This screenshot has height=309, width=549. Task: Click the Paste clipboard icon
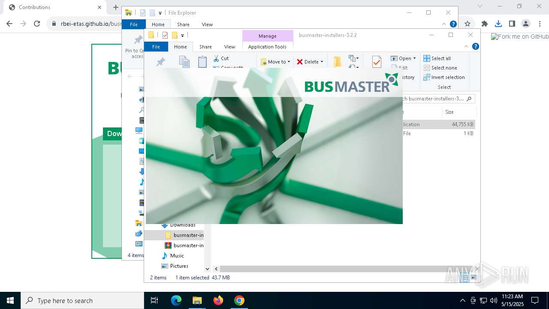[202, 62]
